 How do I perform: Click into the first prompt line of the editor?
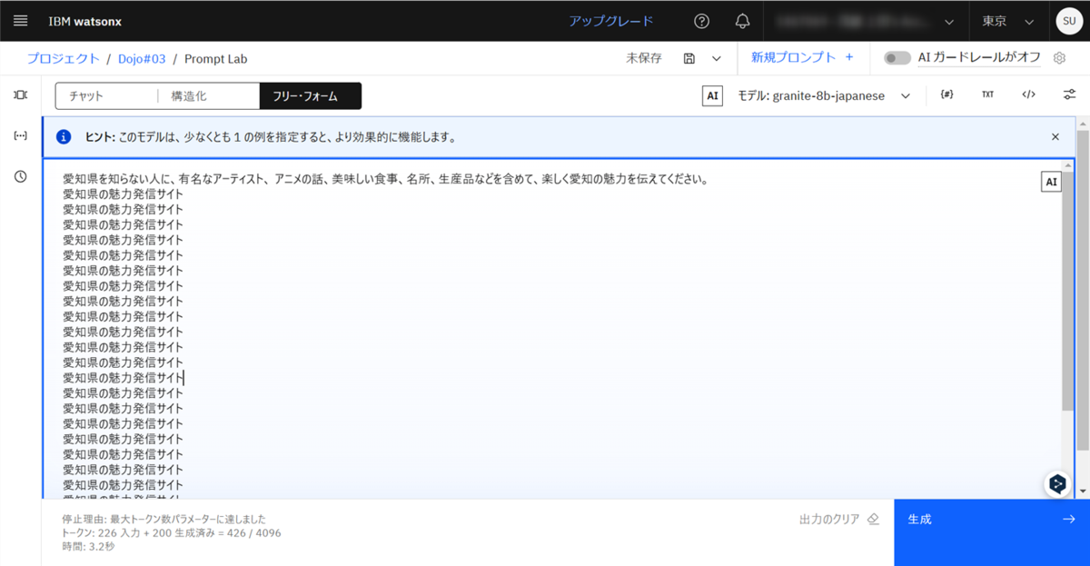click(x=385, y=179)
